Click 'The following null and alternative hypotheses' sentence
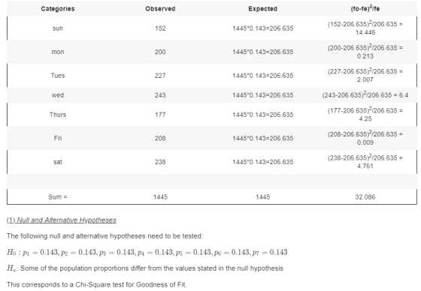This screenshot has width=421, height=291. click(105, 236)
